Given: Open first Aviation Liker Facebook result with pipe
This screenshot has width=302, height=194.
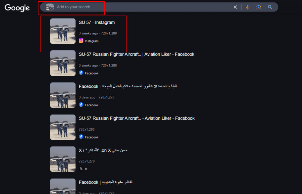Looking at the screenshot, I should click(x=136, y=54).
